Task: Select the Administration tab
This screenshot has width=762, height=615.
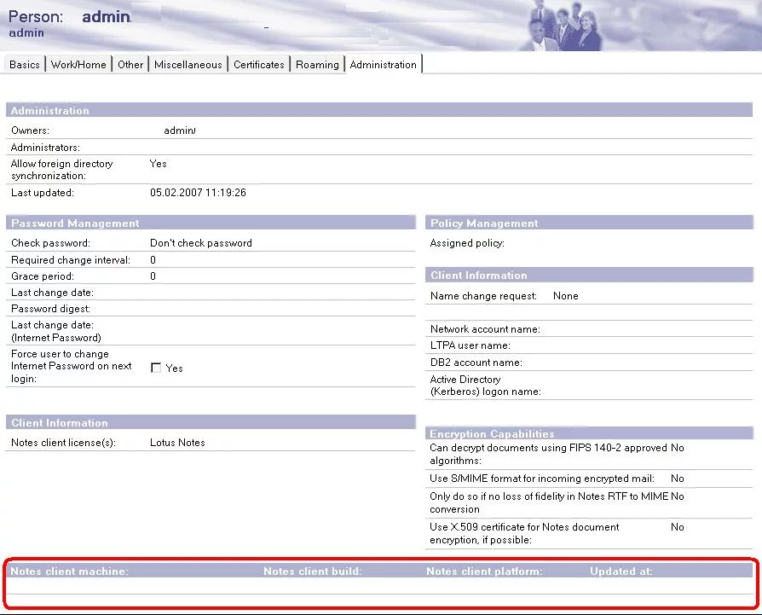Action: click(x=383, y=65)
